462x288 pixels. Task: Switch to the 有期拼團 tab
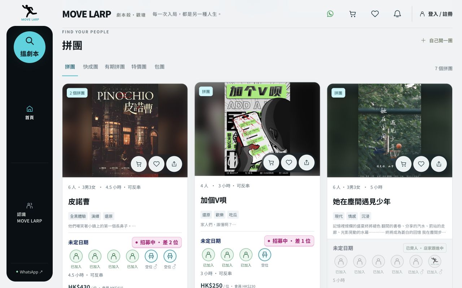click(115, 67)
